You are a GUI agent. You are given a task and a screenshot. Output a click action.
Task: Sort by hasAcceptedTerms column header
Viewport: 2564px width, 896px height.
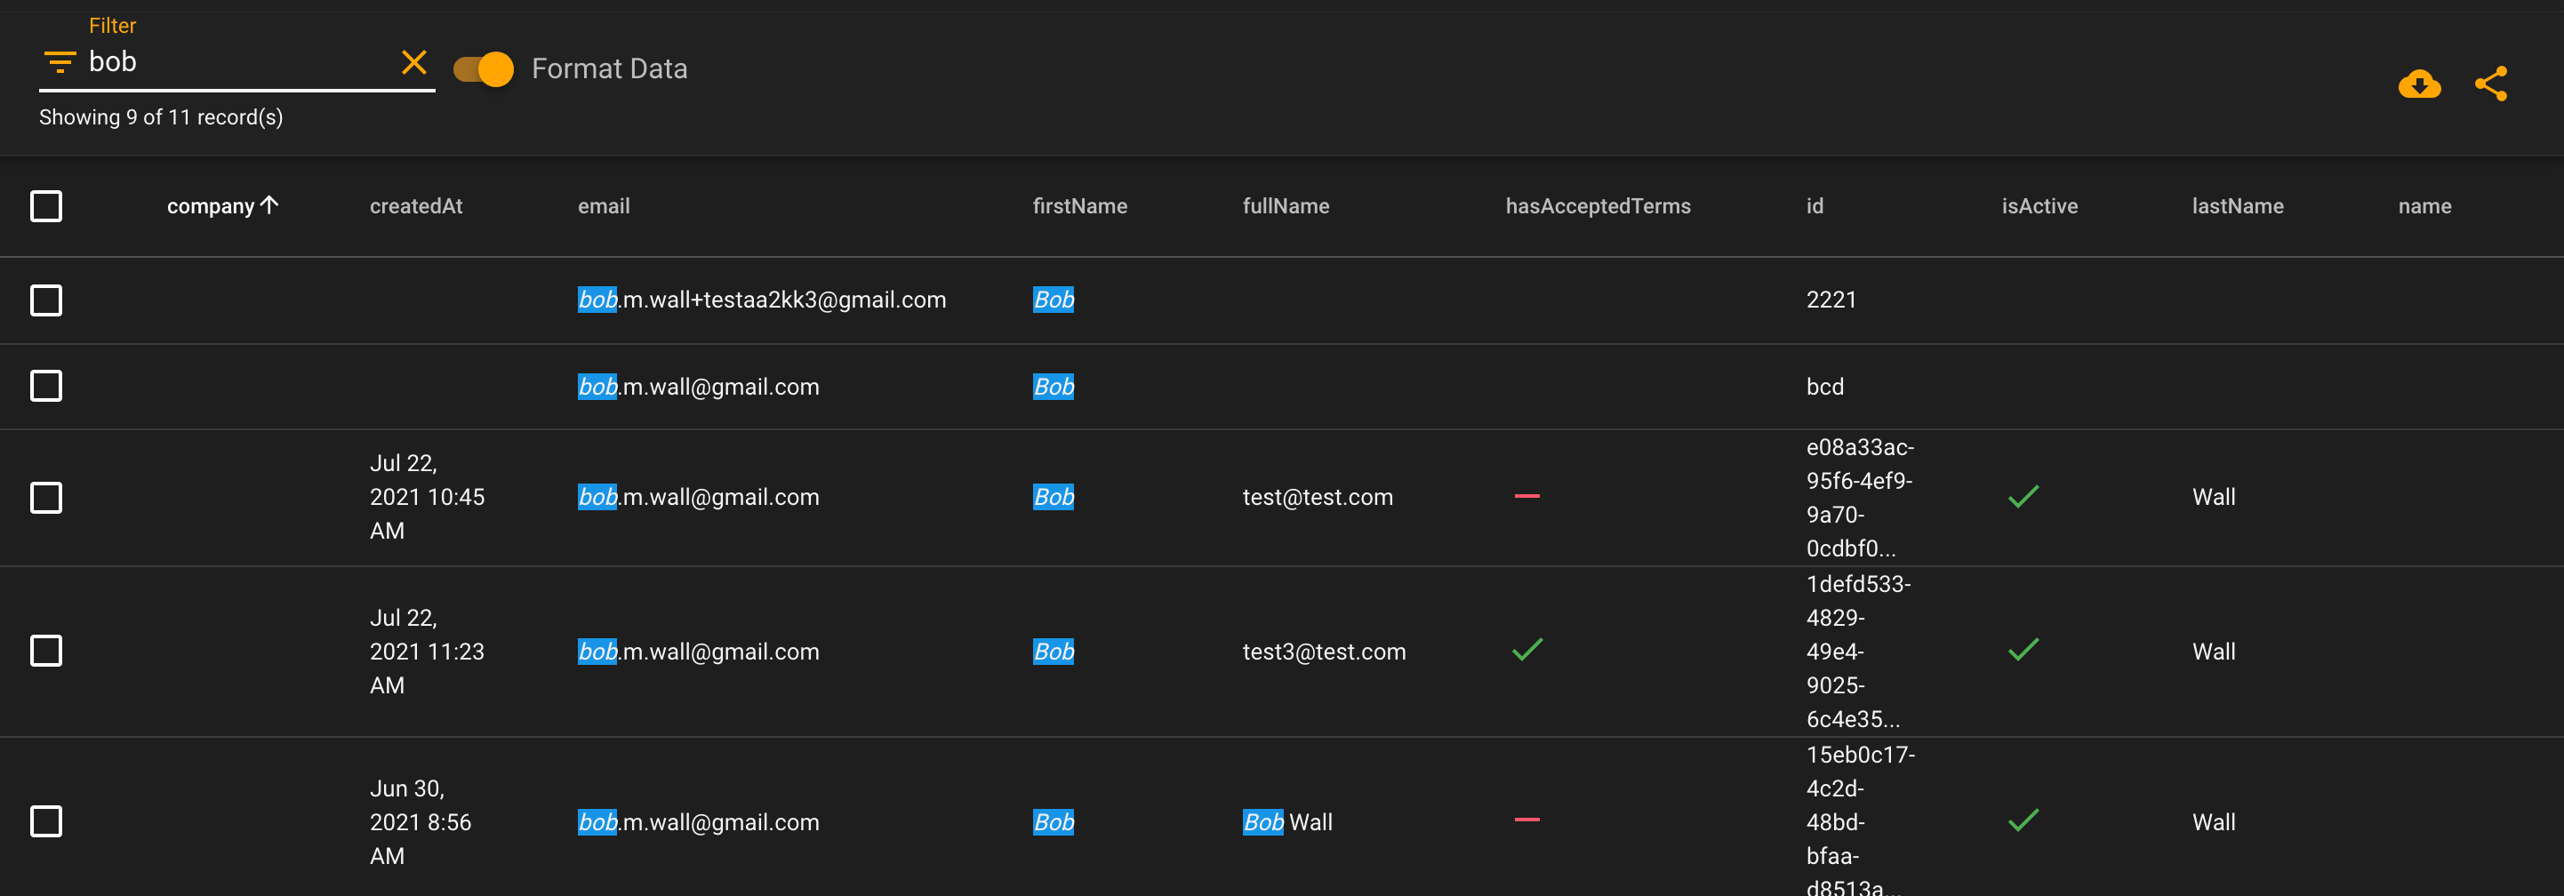tap(1598, 206)
